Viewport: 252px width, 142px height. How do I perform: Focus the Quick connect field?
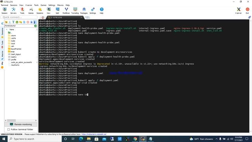click(19, 17)
